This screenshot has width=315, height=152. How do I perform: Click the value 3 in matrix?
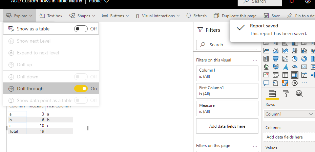point(43,115)
